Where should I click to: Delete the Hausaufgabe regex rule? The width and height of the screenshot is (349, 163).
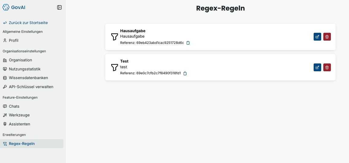[x=327, y=37]
